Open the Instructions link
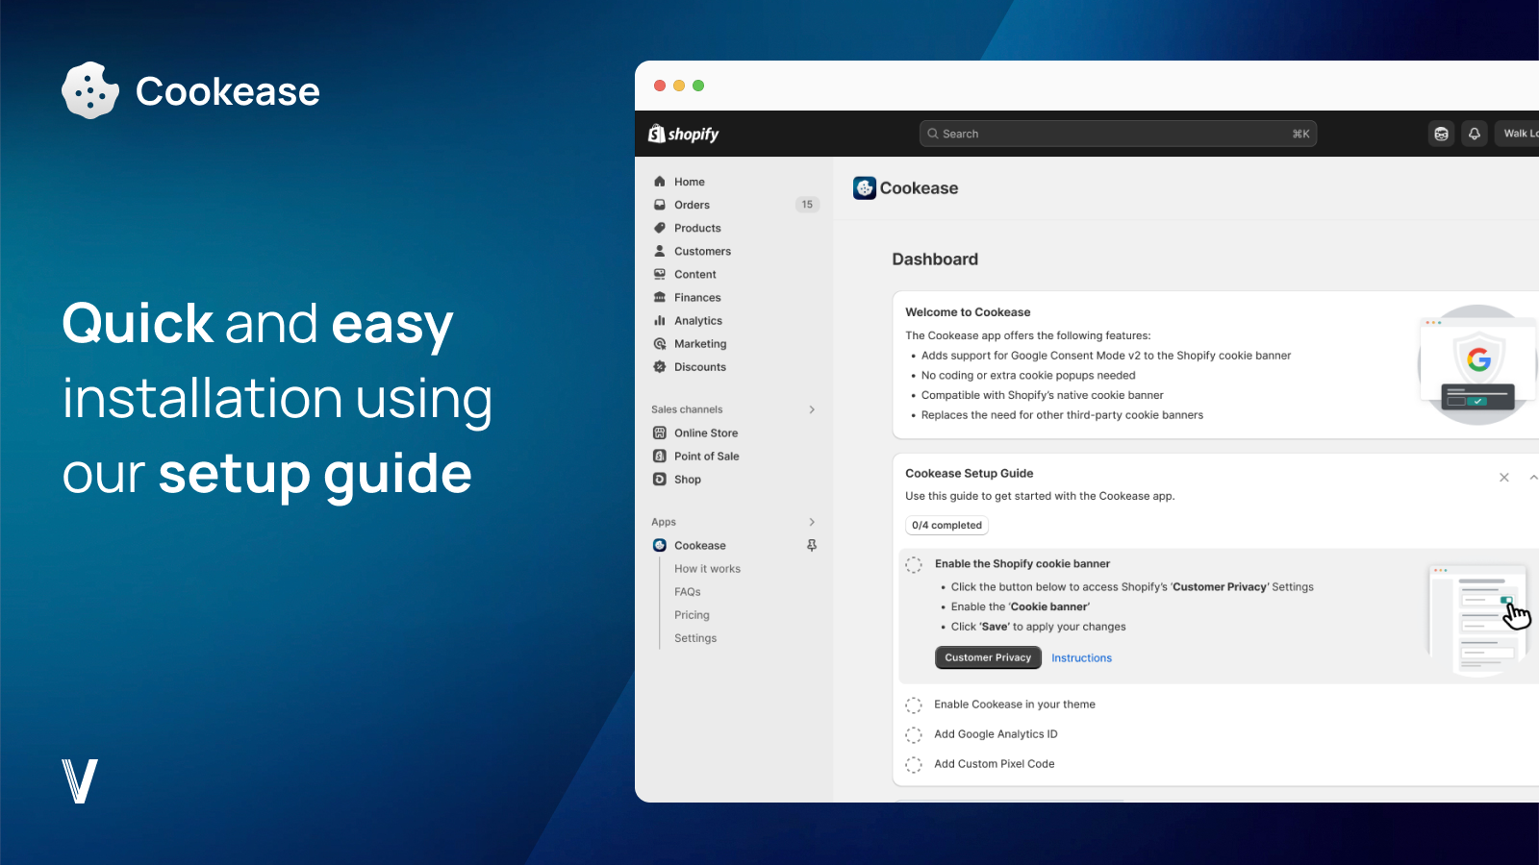Viewport: 1539px width, 865px height. 1081,657
